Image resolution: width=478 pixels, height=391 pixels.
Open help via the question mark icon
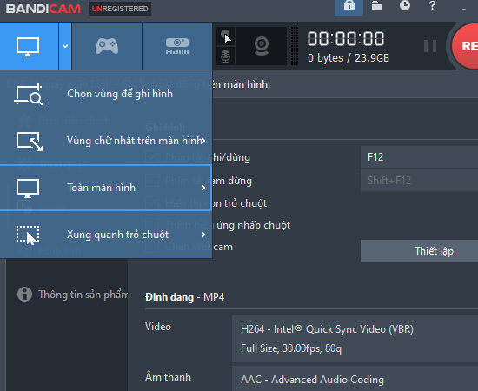tap(432, 5)
